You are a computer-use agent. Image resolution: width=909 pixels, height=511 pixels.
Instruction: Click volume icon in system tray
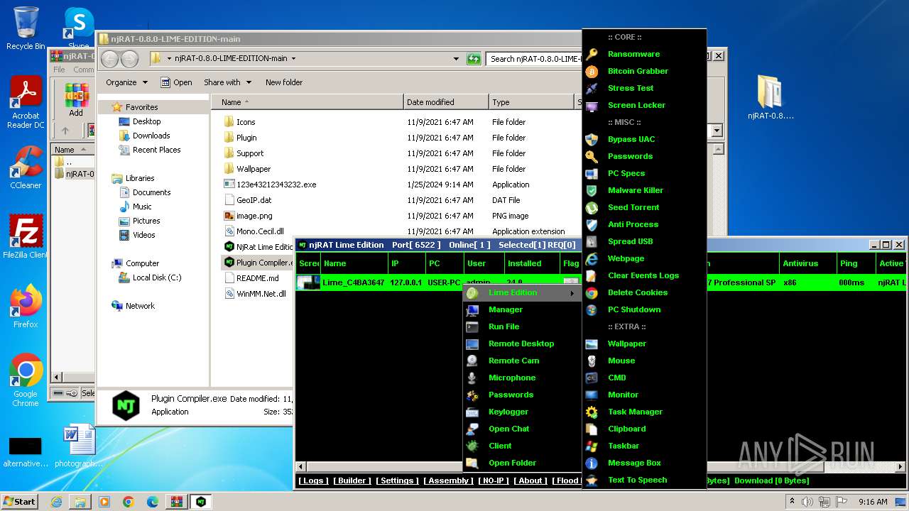808,501
